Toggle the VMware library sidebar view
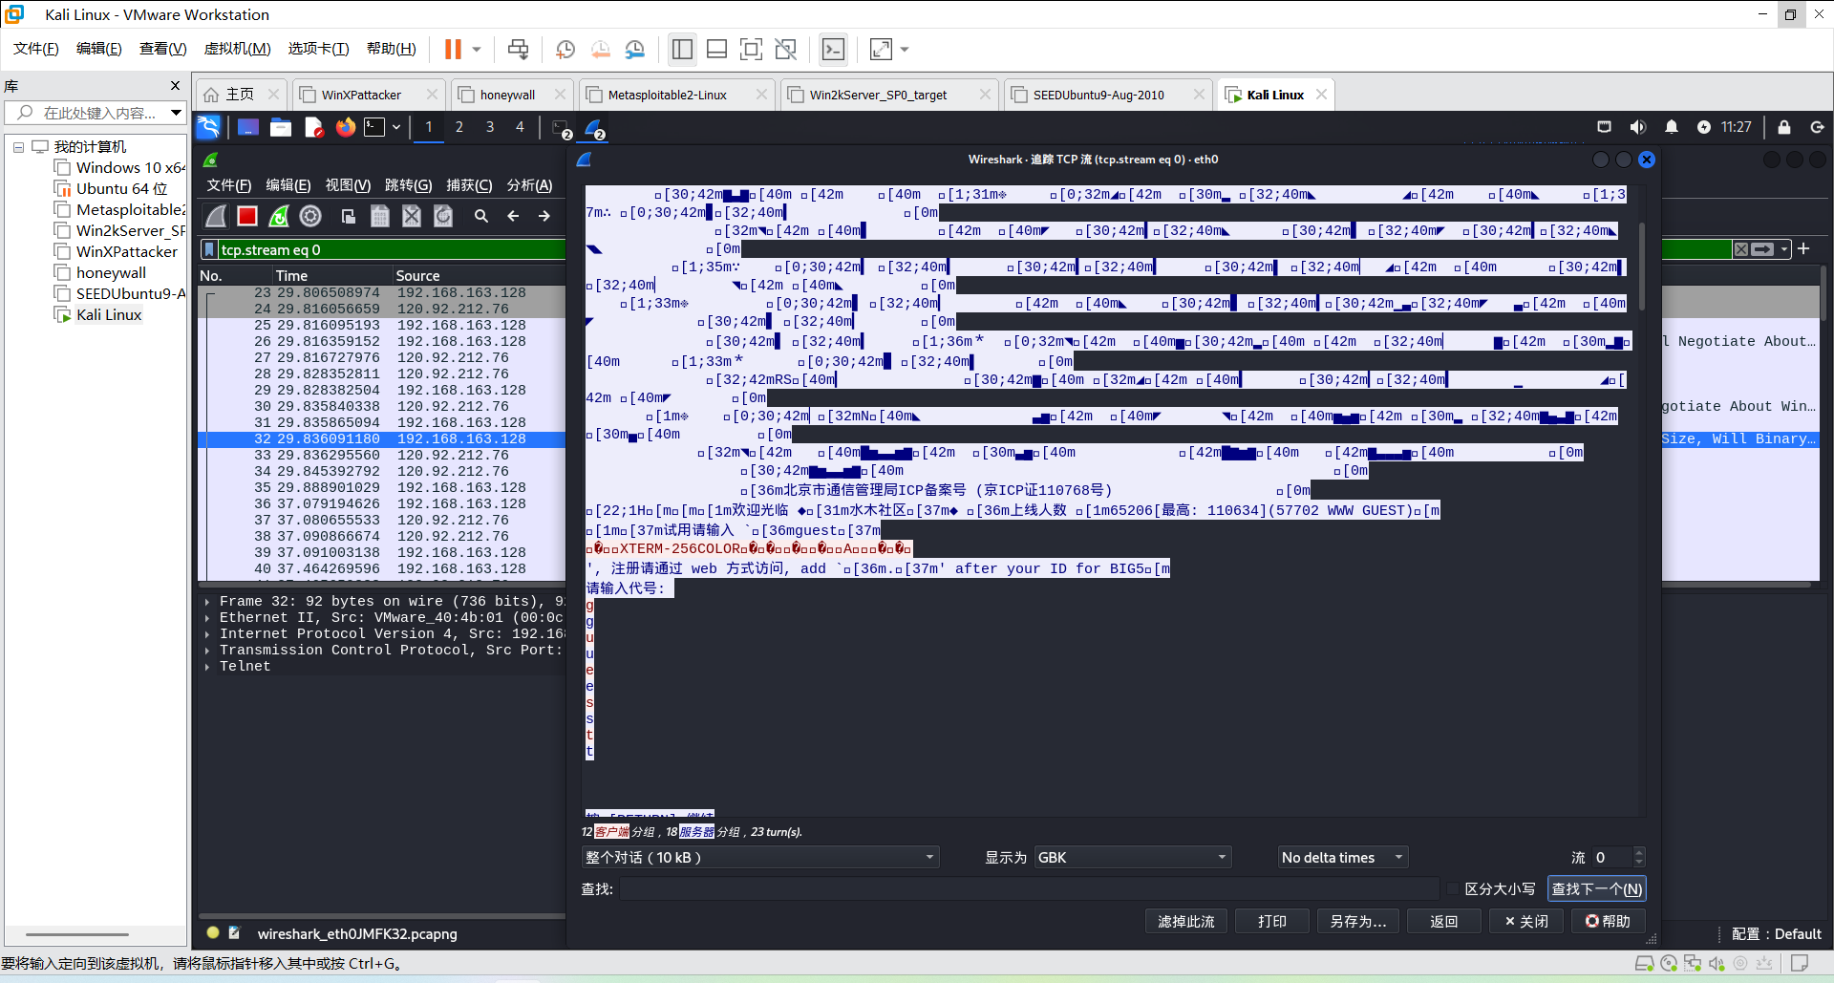The width and height of the screenshot is (1834, 983). (682, 50)
